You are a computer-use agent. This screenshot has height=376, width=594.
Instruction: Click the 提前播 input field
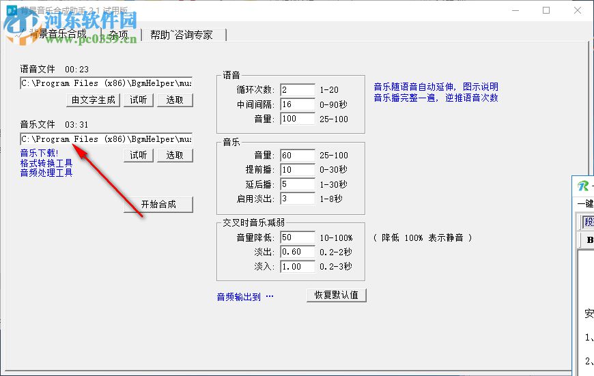298,170
